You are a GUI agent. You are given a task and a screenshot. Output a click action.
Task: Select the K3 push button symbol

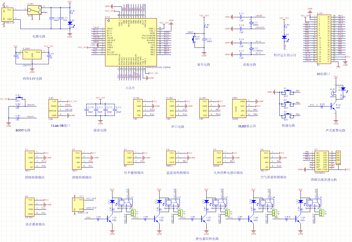point(287,115)
